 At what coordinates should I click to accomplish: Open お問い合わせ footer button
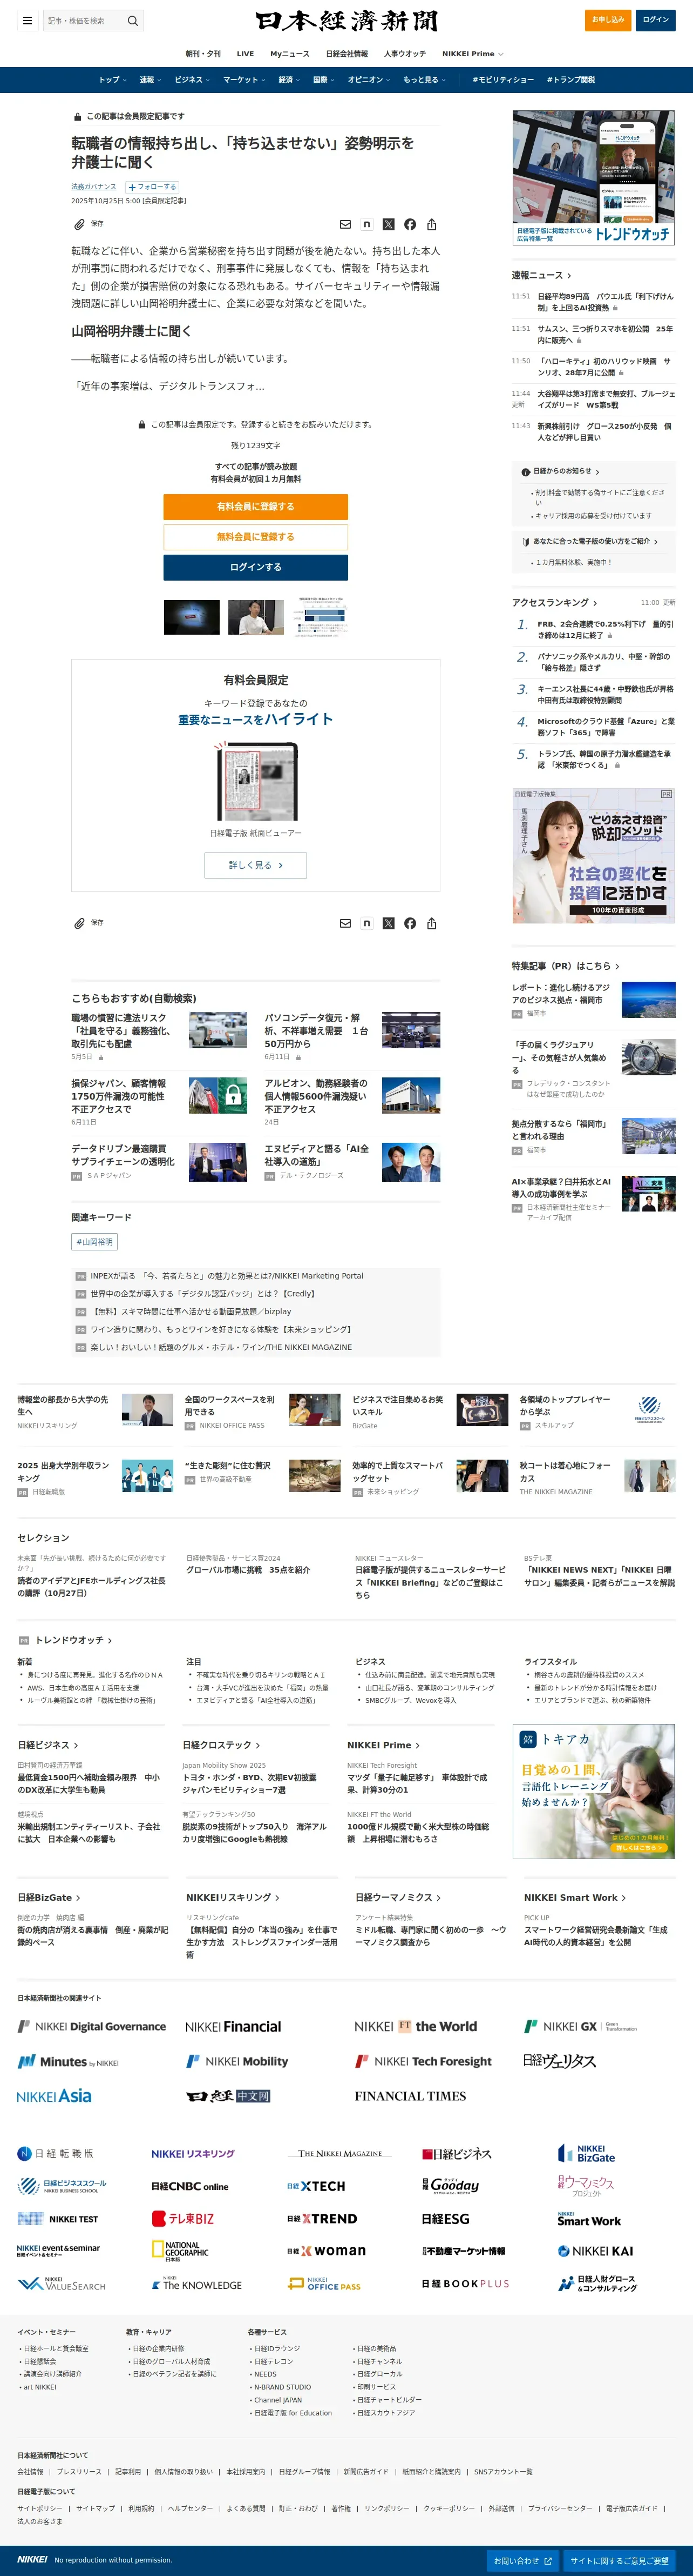(523, 2561)
